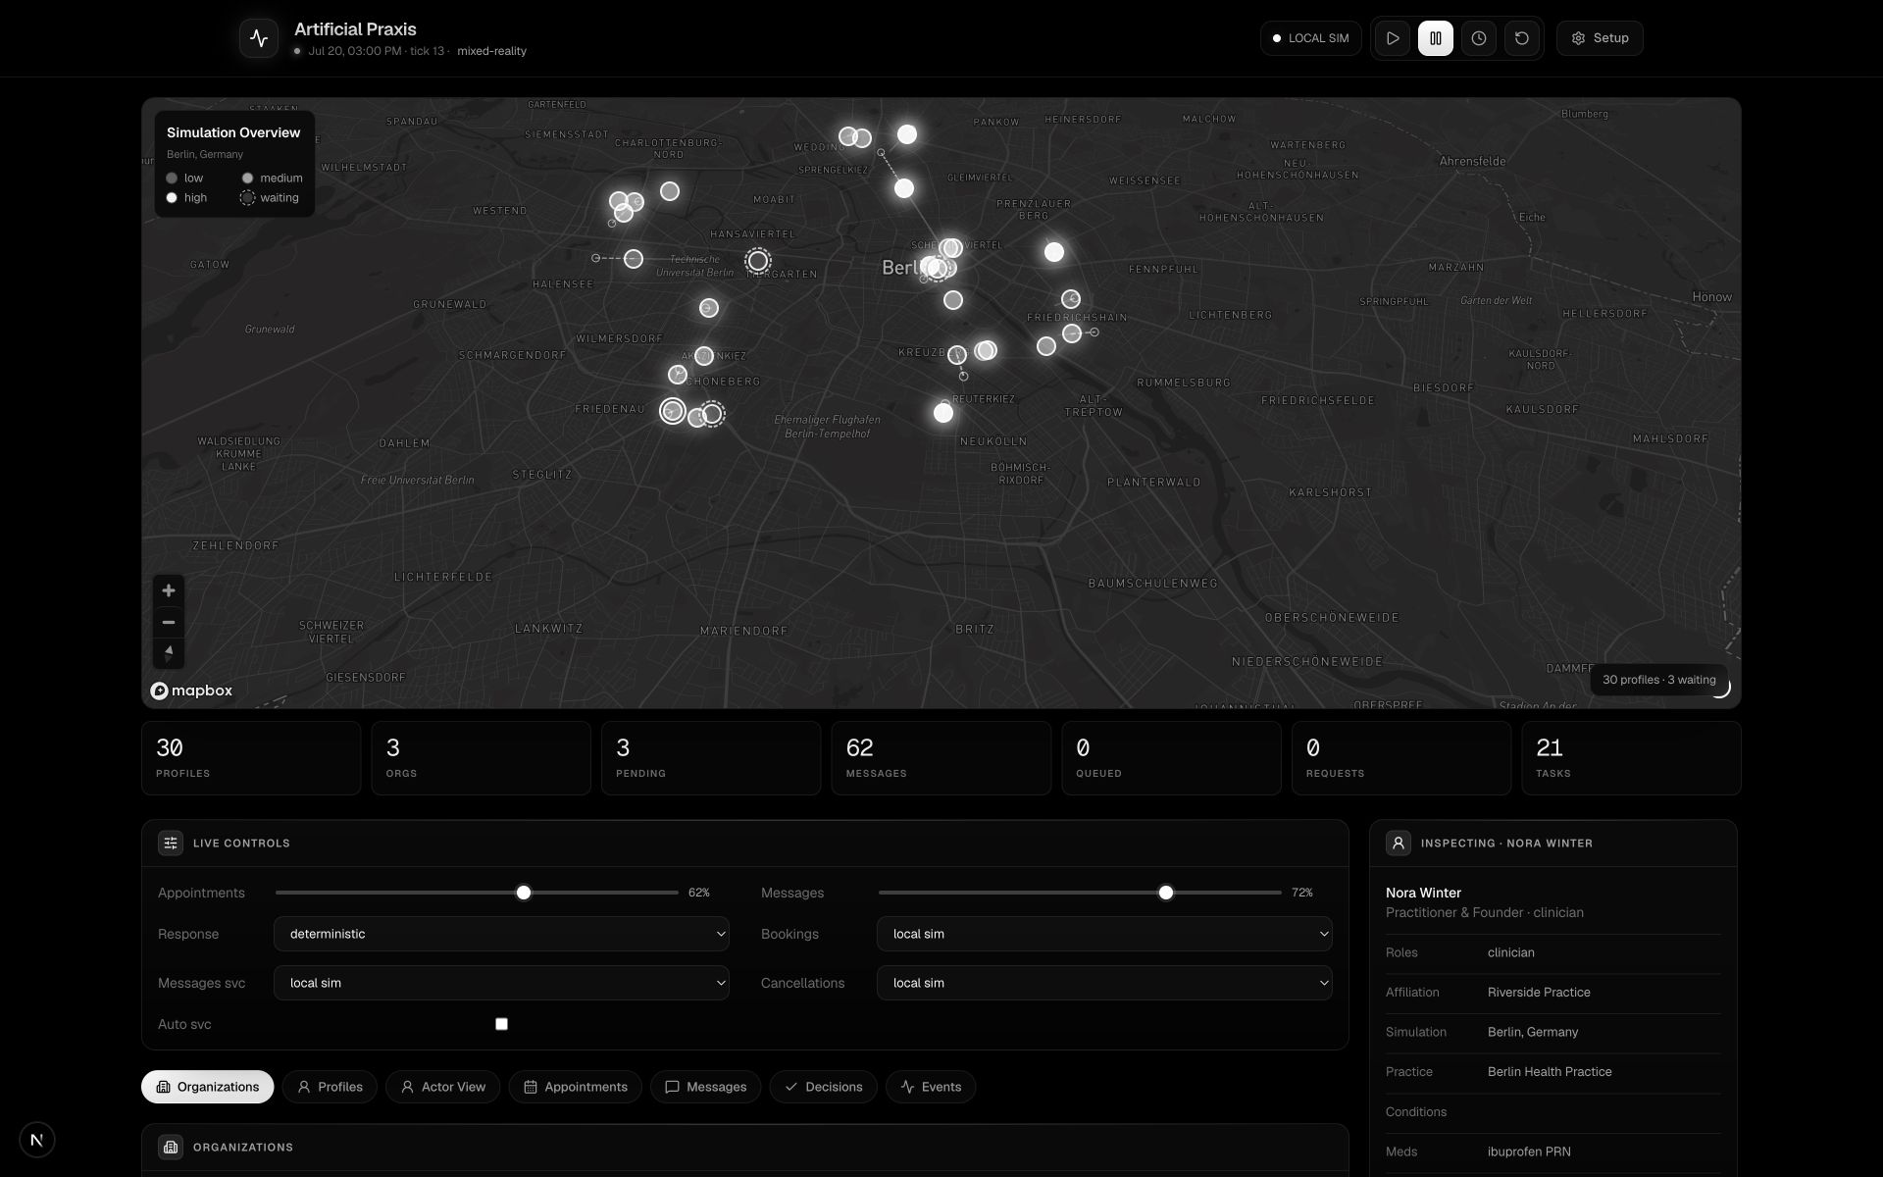Select the waiting marker near Tiergarten
This screenshot has height=1177, width=1883.
click(757, 261)
